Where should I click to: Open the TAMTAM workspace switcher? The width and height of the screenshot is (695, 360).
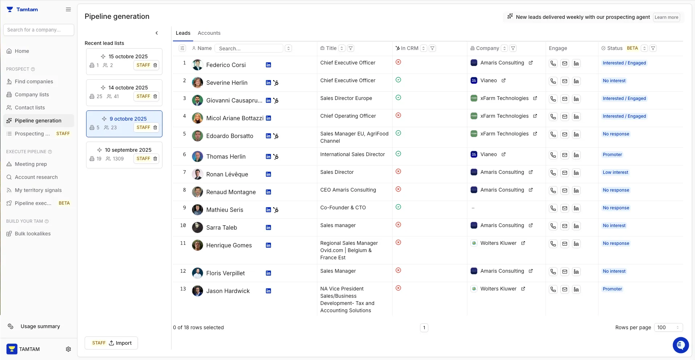click(x=24, y=349)
